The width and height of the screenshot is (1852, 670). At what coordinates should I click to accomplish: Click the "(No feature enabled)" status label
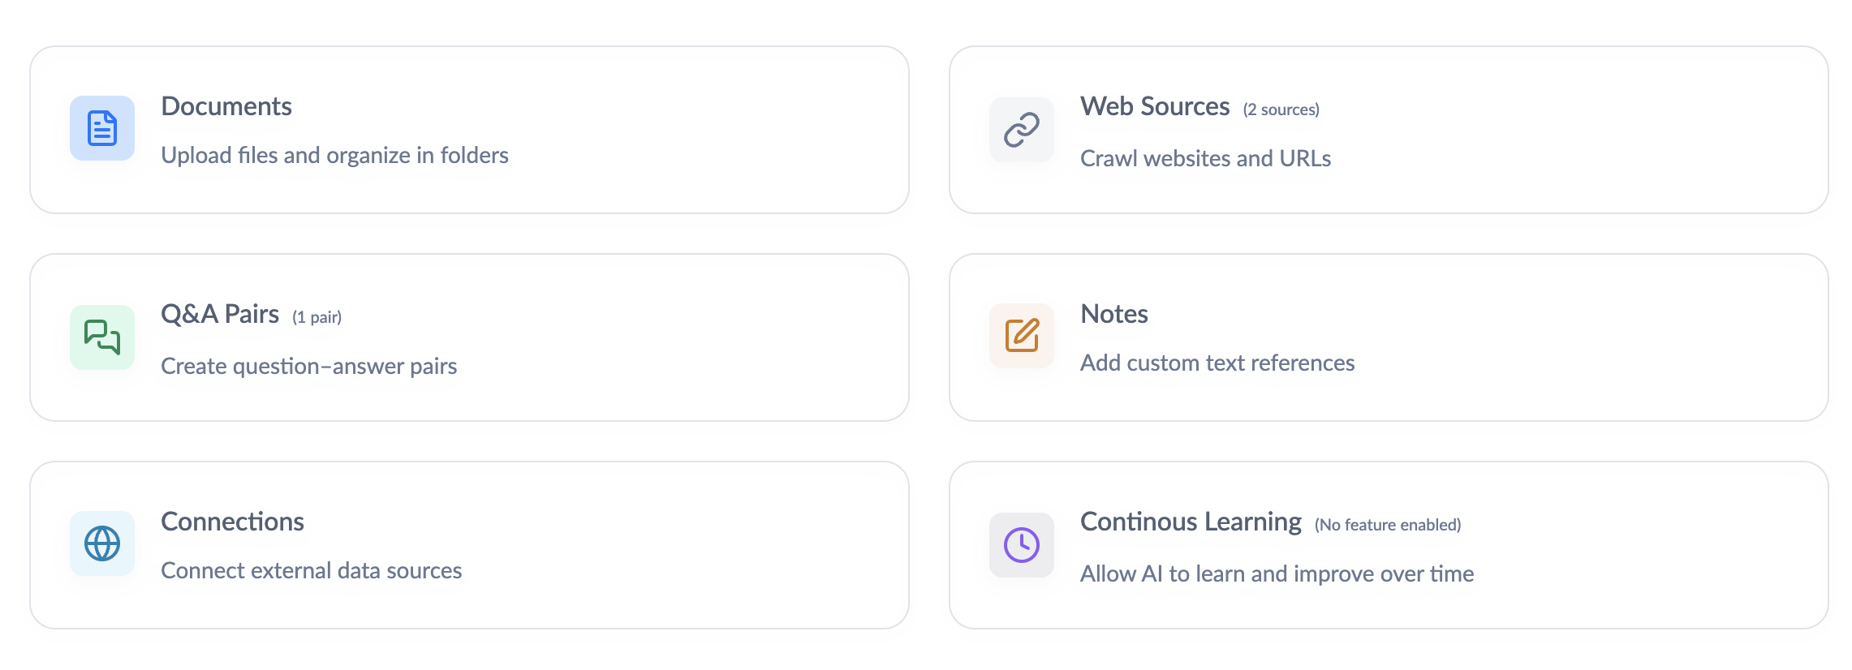click(1388, 525)
